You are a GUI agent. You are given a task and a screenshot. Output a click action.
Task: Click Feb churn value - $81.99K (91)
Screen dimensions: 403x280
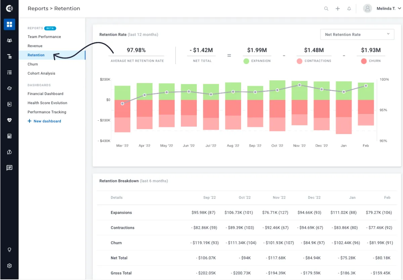[379, 243]
